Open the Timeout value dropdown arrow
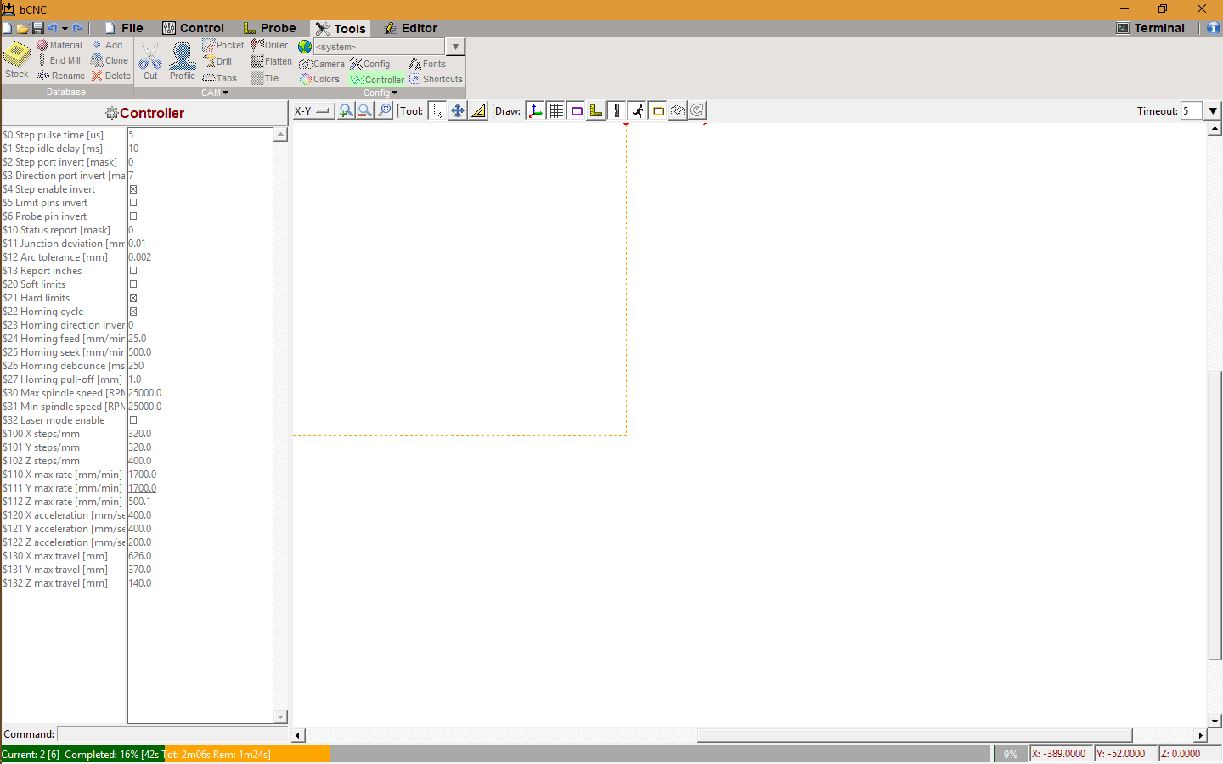Screen dimensions: 1223x764 click(x=1213, y=110)
